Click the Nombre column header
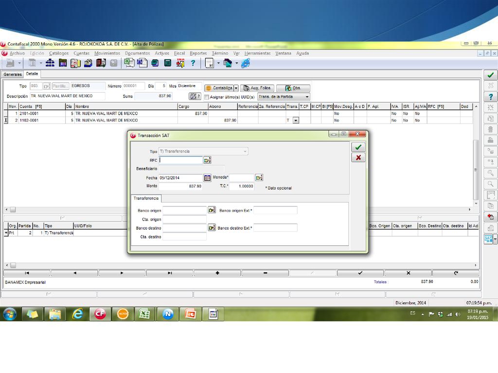Screen dimensions: 498x373 click(x=126, y=106)
